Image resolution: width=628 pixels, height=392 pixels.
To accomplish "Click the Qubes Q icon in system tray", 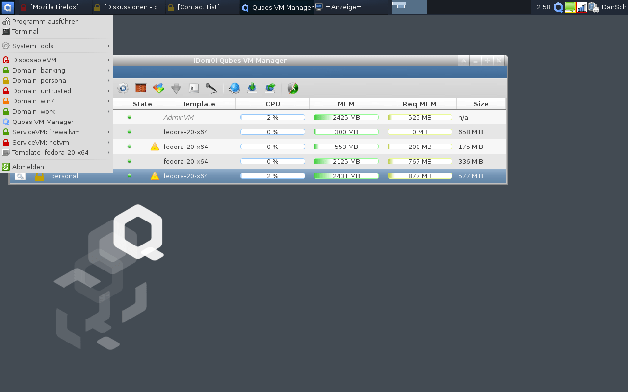I will pos(558,7).
